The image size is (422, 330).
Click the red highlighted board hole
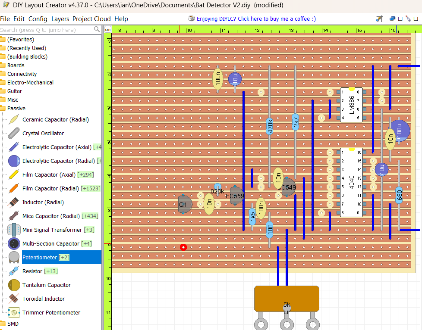183,247
